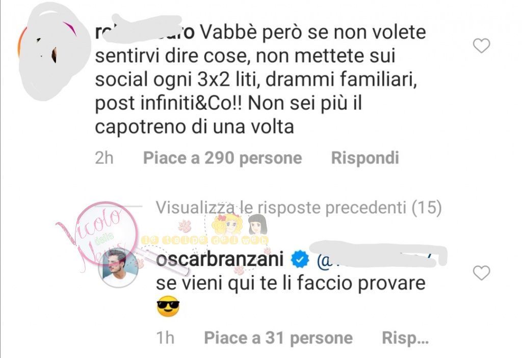Screen dimensions: 522x358
Task: Like oscarbranzani's reply with the heart icon
Action: click(x=481, y=273)
